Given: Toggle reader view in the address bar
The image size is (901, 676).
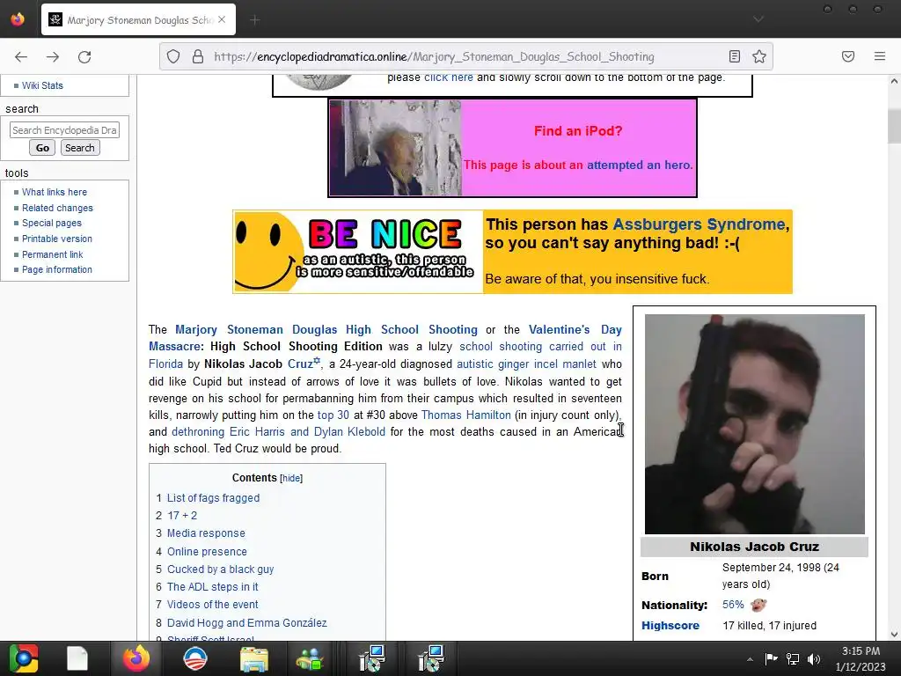Looking at the screenshot, I should pos(735,56).
